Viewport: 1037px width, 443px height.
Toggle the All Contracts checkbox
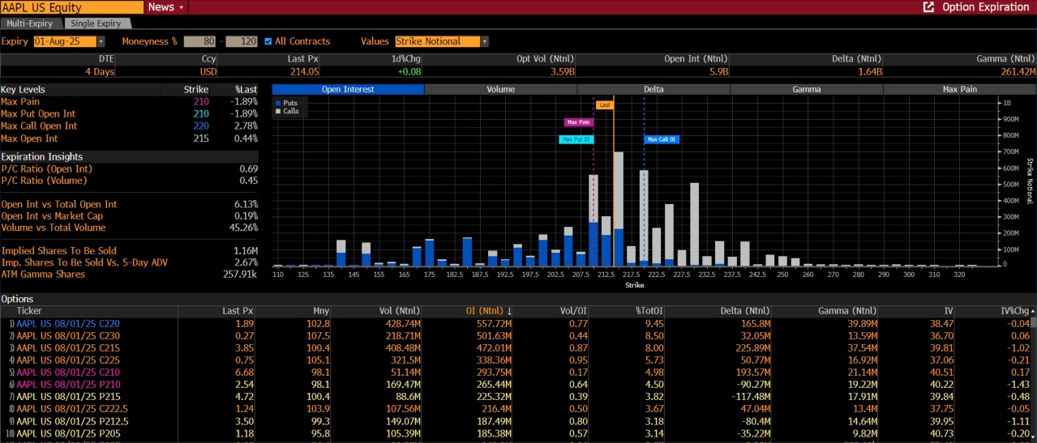pos(268,41)
